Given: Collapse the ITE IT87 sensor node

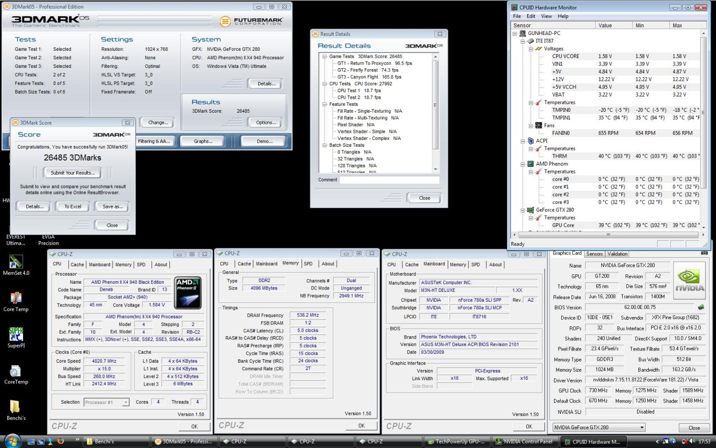Looking at the screenshot, I should 523,41.
